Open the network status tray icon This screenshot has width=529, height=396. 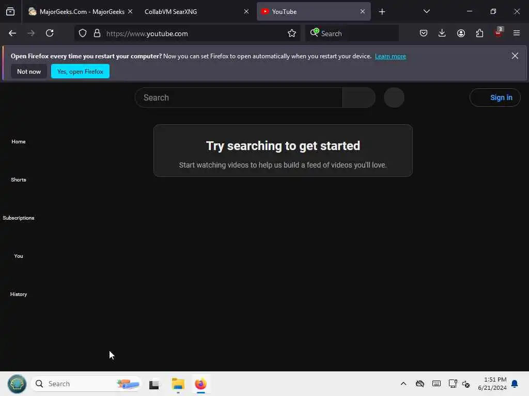[453, 384]
